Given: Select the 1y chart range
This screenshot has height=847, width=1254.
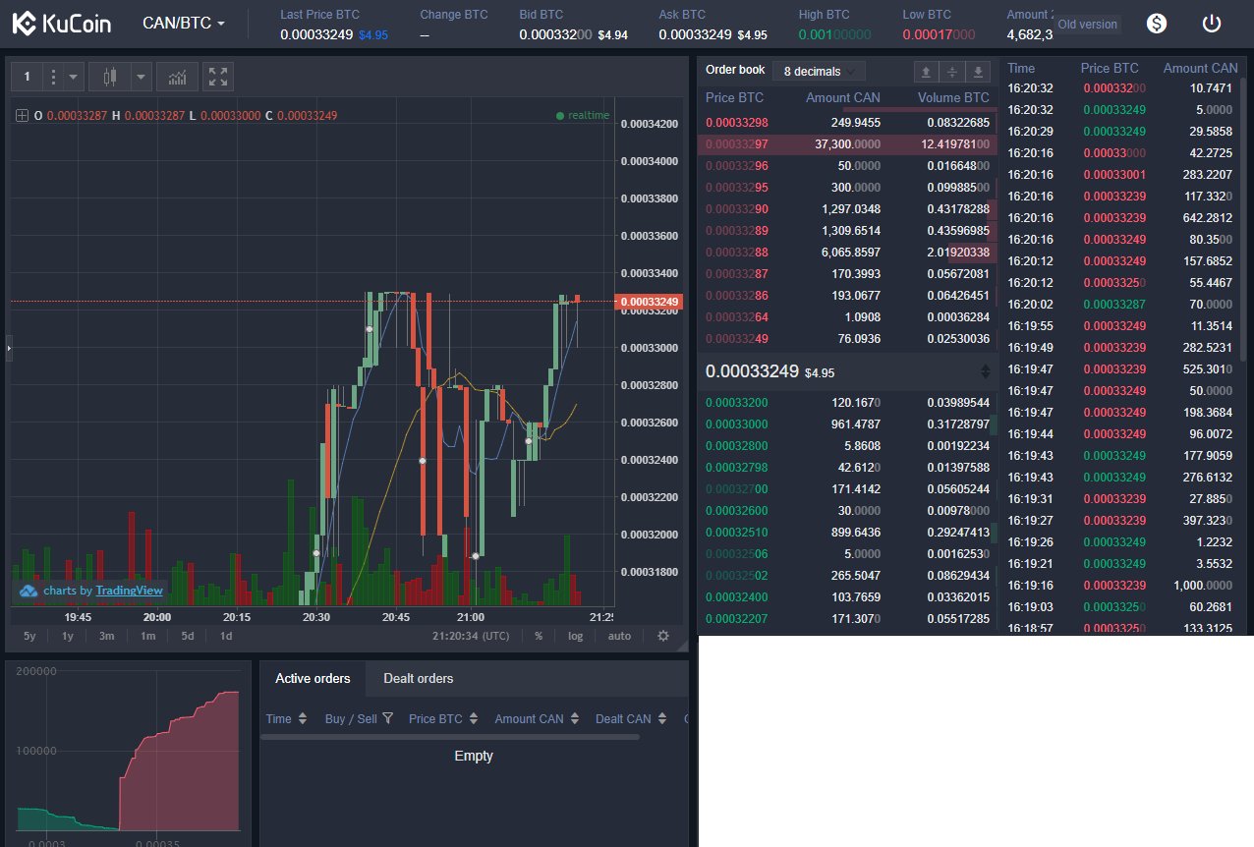Looking at the screenshot, I should pyautogui.click(x=68, y=636).
